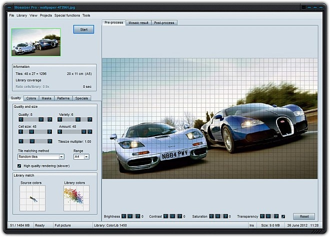Switch to the Post-process tab
Image resolution: width=330 pixels, height=237 pixels.
[164, 22]
